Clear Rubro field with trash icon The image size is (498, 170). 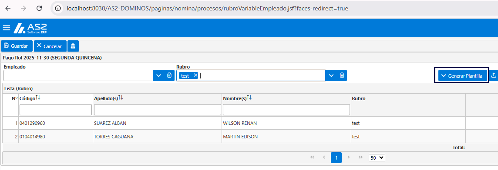[x=342, y=75]
